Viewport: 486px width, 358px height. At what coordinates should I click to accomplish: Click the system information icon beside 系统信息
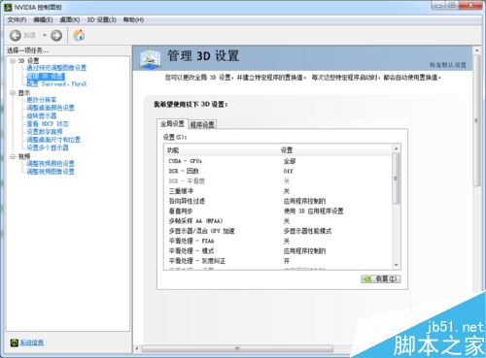pyautogui.click(x=14, y=342)
